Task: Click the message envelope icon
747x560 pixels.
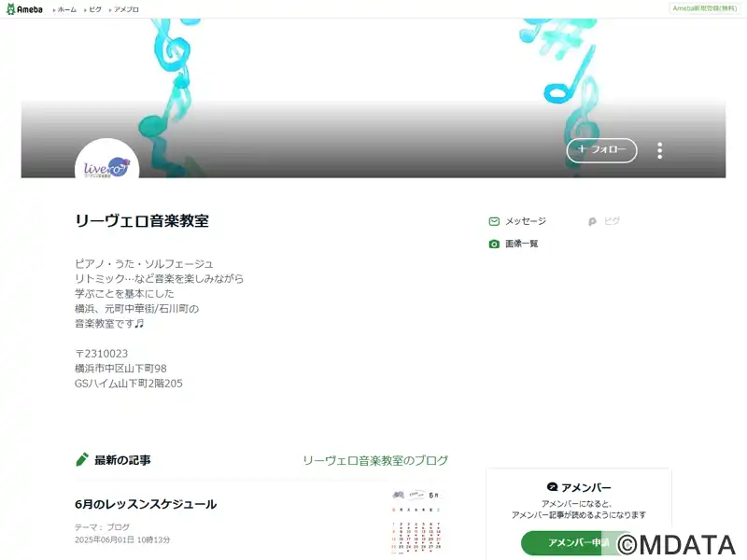Action: (494, 221)
